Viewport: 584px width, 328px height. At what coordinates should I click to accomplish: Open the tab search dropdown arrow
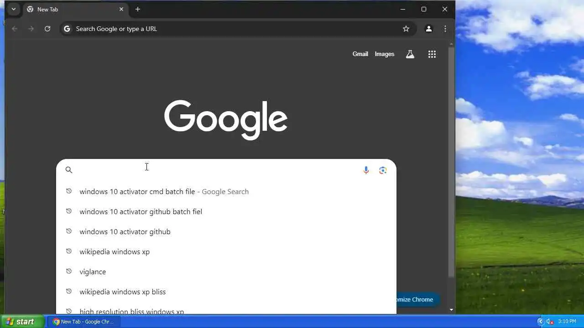point(14,9)
